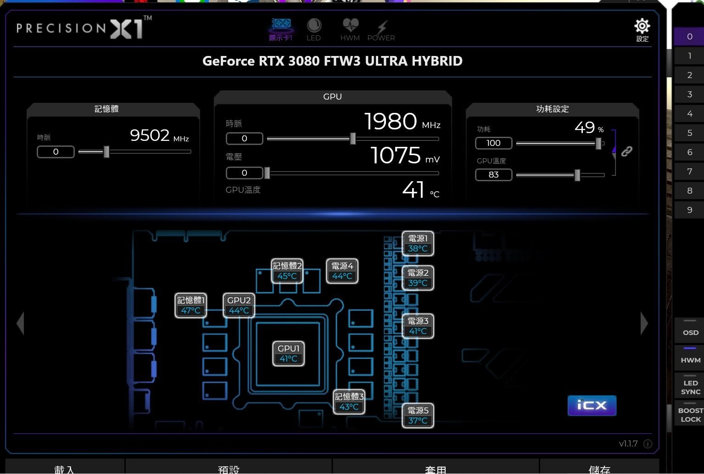Click the 載入 load button

point(65,466)
